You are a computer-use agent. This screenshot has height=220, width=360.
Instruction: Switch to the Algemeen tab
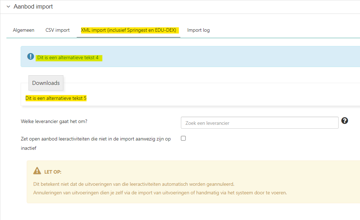[24, 30]
